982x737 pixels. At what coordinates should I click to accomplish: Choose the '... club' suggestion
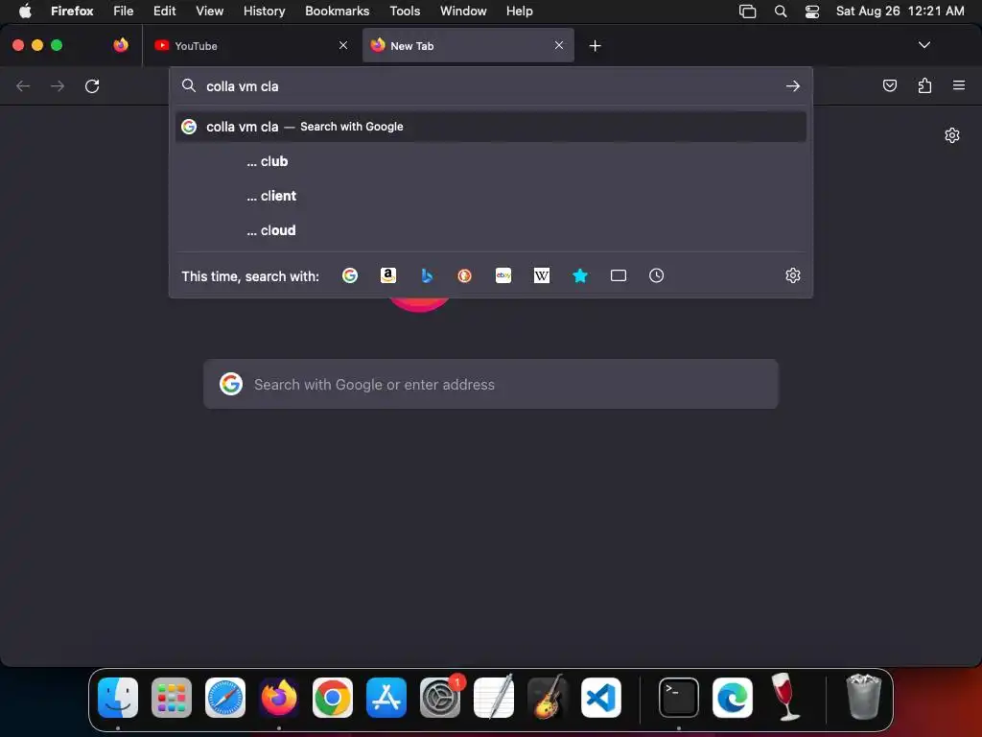(491, 161)
